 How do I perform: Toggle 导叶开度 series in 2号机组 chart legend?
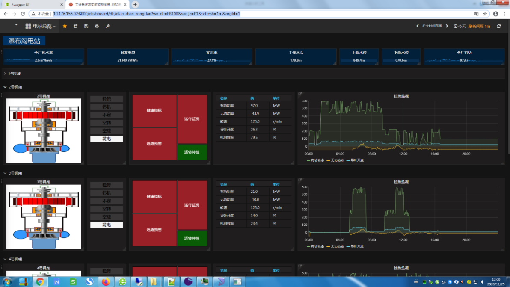pyautogui.click(x=356, y=160)
